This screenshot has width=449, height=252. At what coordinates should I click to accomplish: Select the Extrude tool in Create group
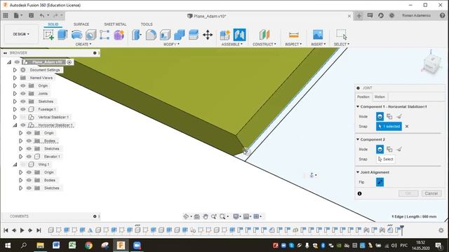[x=62, y=35]
